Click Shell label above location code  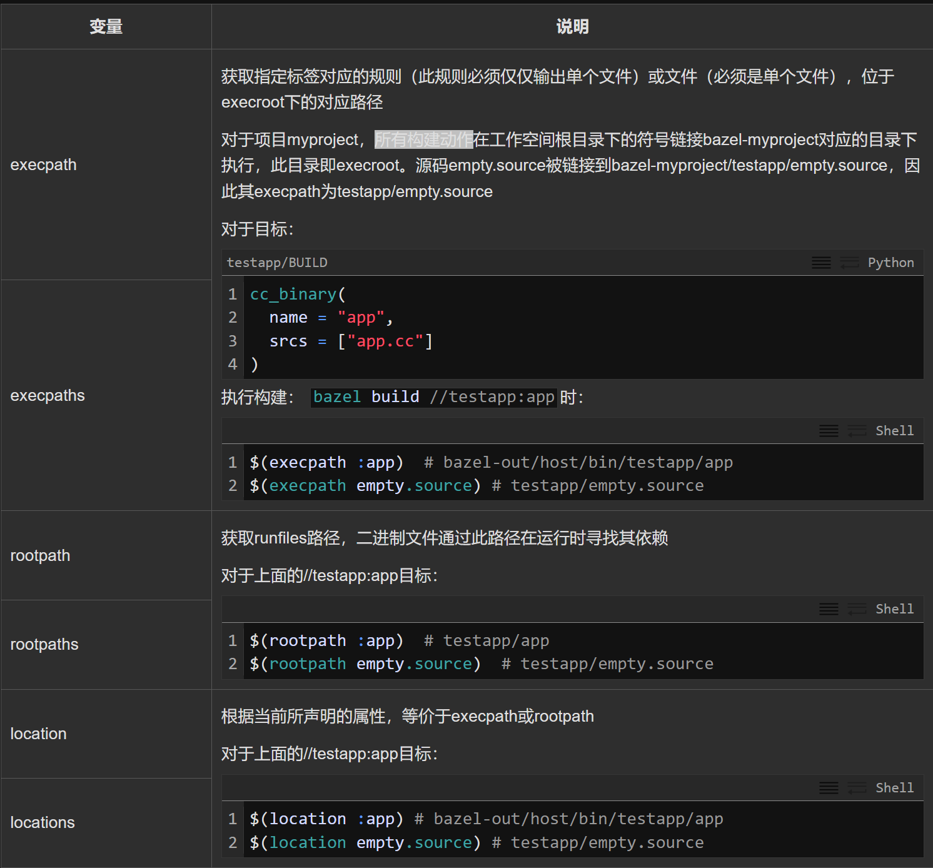click(x=894, y=788)
